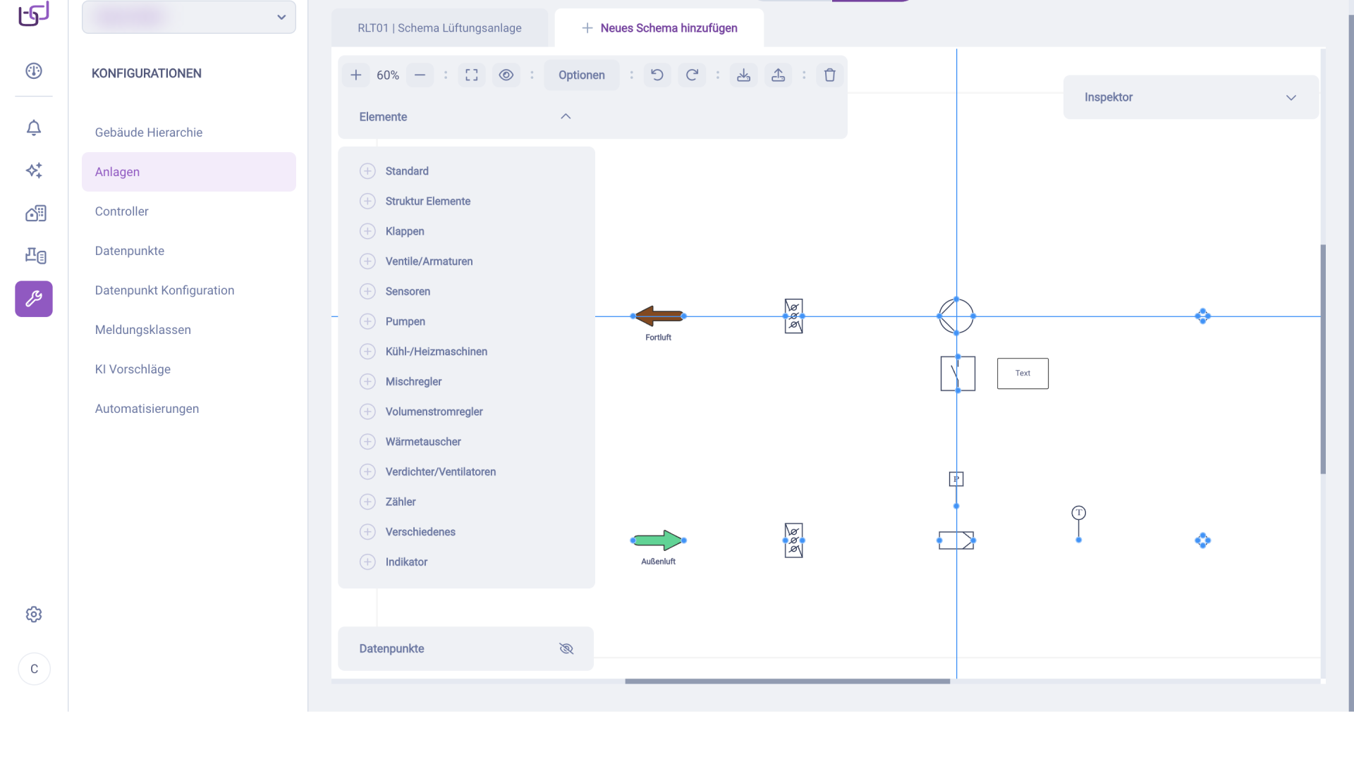Viewport: 1354px width, 761px height.
Task: Click the redo arrow in toolbar
Action: [692, 75]
